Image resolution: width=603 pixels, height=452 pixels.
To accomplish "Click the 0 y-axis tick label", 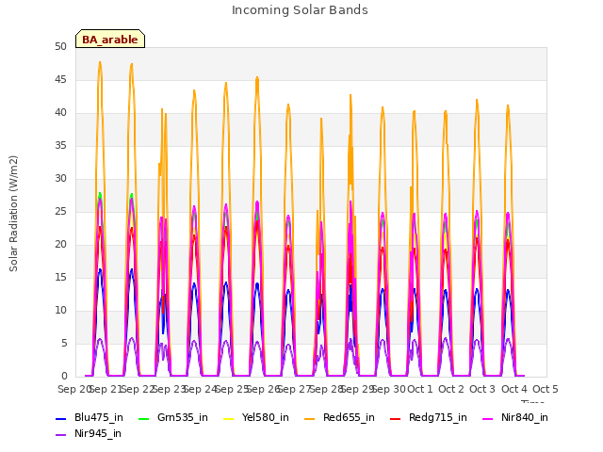I will [x=64, y=377].
